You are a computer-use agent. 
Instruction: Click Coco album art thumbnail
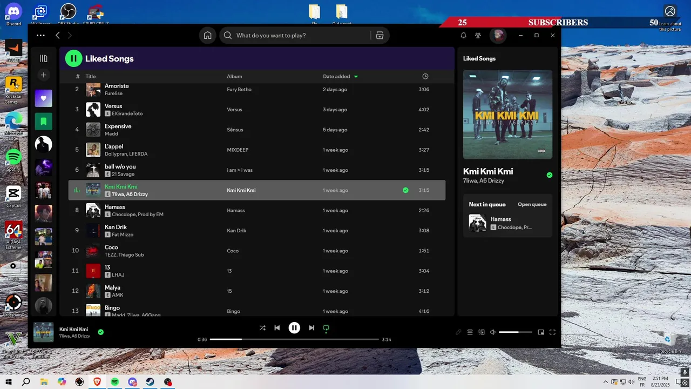[93, 251]
